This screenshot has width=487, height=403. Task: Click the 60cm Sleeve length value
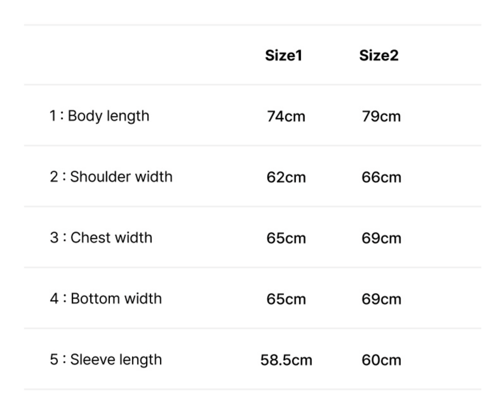(x=381, y=360)
